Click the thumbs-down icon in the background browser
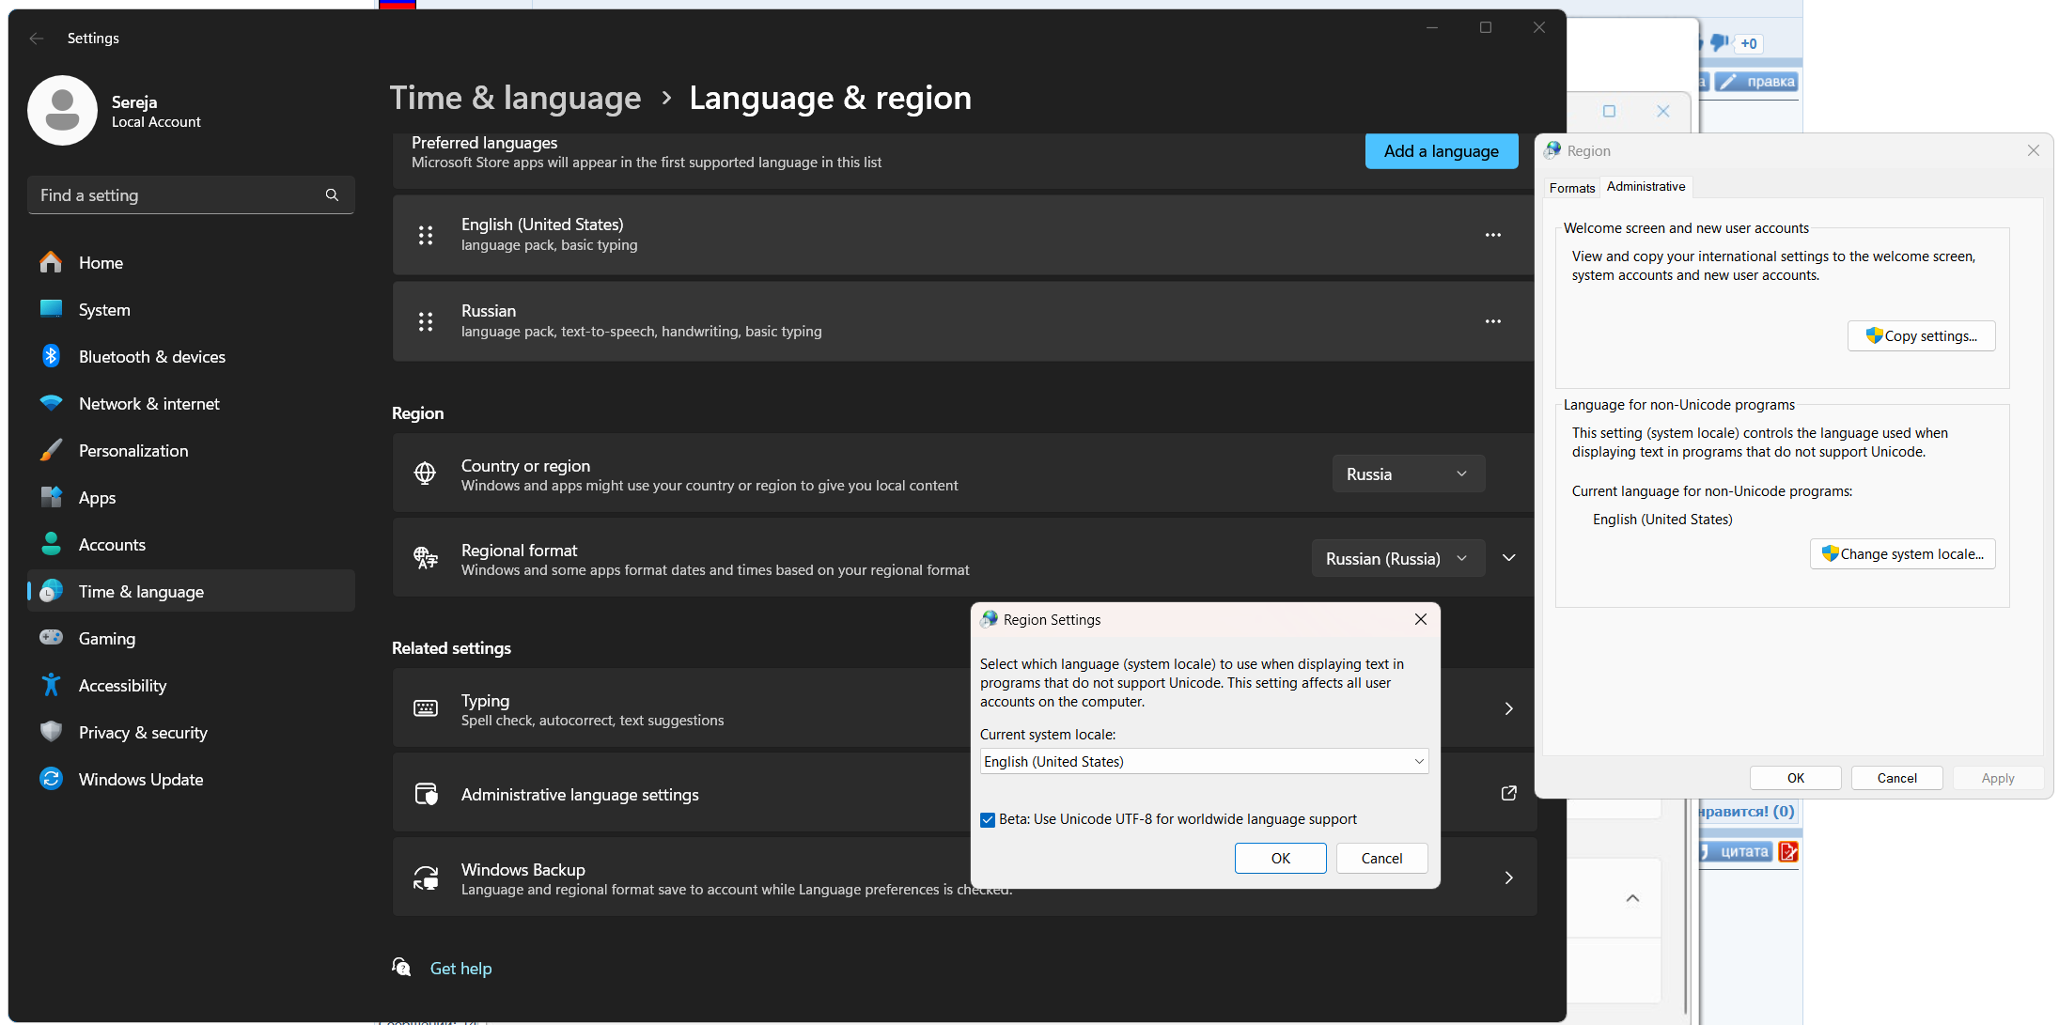The image size is (2059, 1025). (x=1720, y=42)
